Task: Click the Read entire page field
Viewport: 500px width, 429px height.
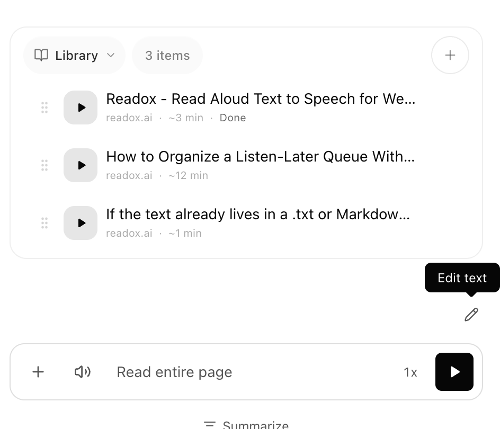Action: pyautogui.click(x=174, y=372)
